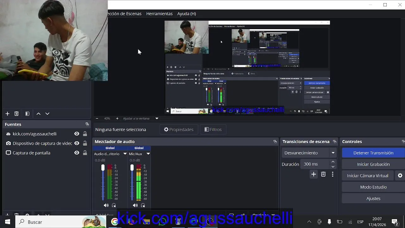Add a new scene with plus icon
This screenshot has height=228, width=405.
click(x=7, y=114)
